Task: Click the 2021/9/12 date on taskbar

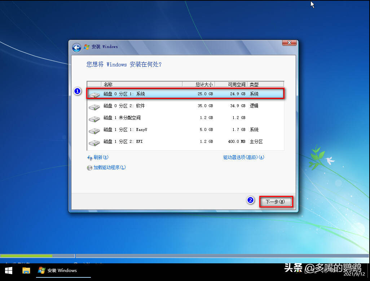Action: [x=354, y=274]
